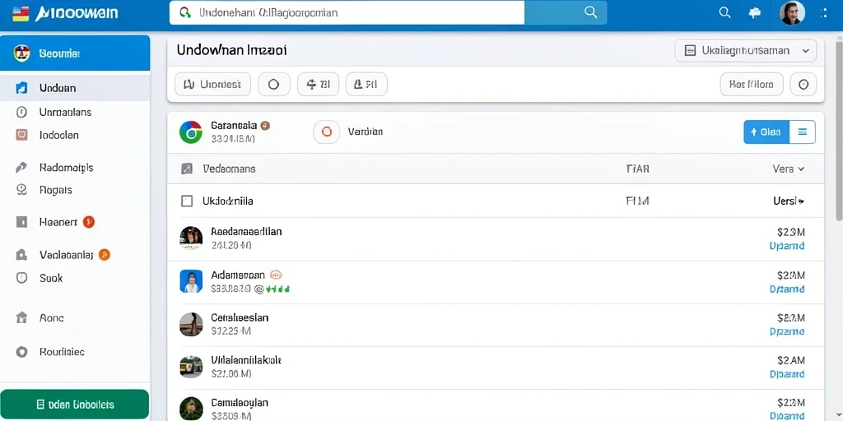Click Dpamd link in Cenaheesian row
The height and width of the screenshot is (421, 843).
click(787, 332)
